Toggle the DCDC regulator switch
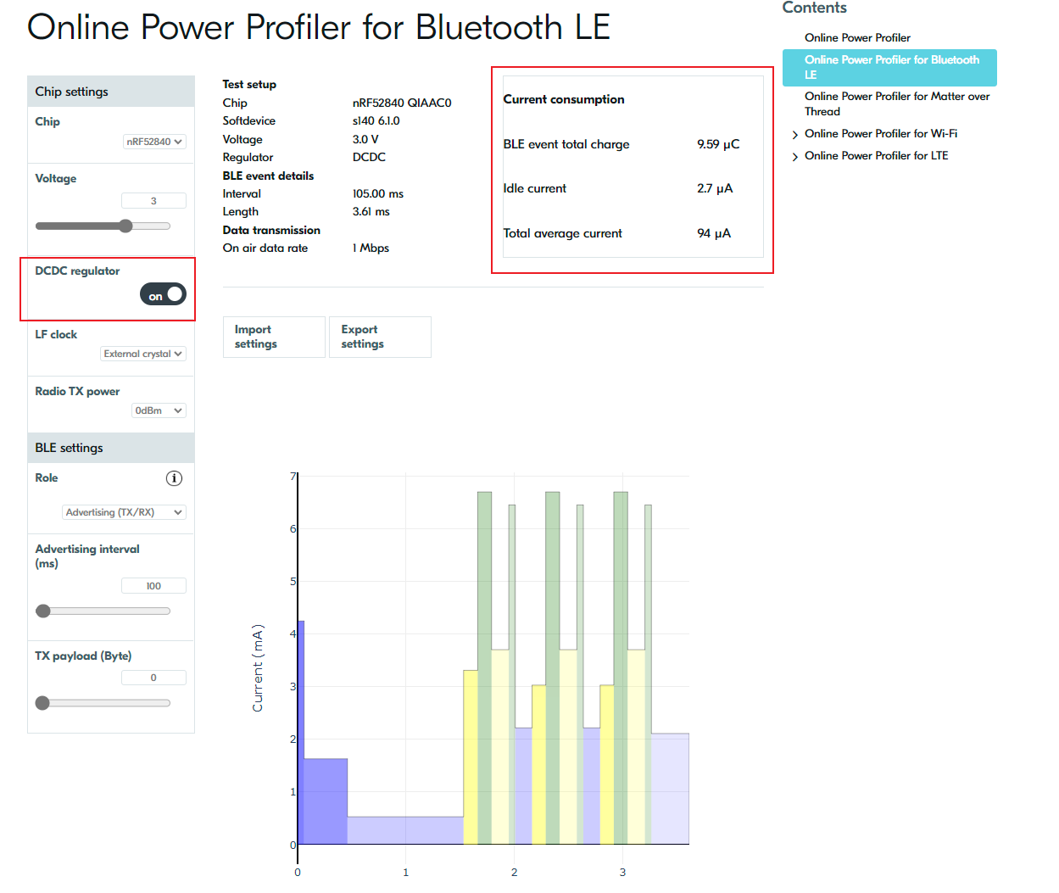This screenshot has width=1059, height=893. [x=163, y=294]
